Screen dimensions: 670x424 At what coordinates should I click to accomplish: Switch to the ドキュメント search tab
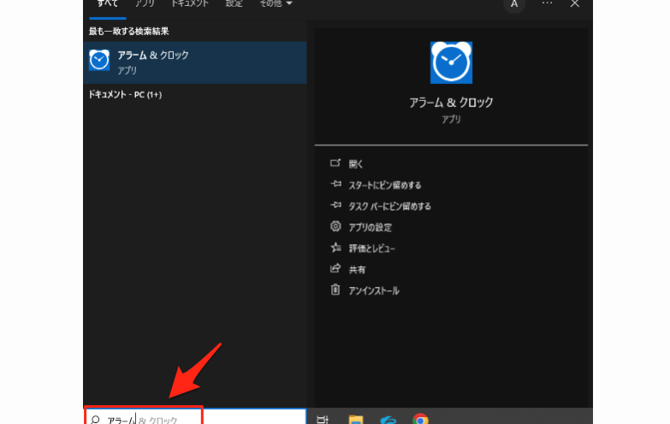[189, 4]
